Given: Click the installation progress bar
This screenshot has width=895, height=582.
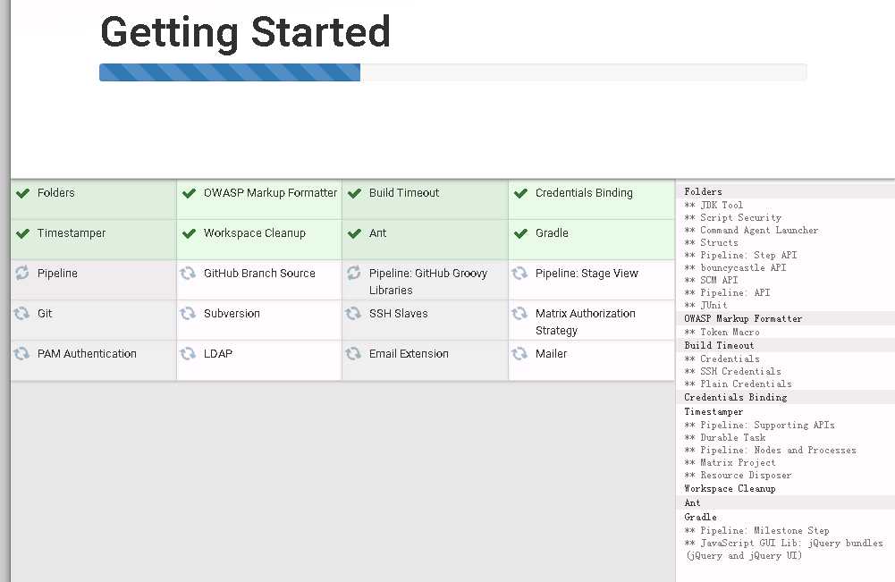Looking at the screenshot, I should (x=452, y=72).
